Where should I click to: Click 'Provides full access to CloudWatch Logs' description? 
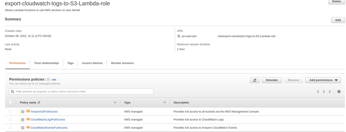(199, 120)
